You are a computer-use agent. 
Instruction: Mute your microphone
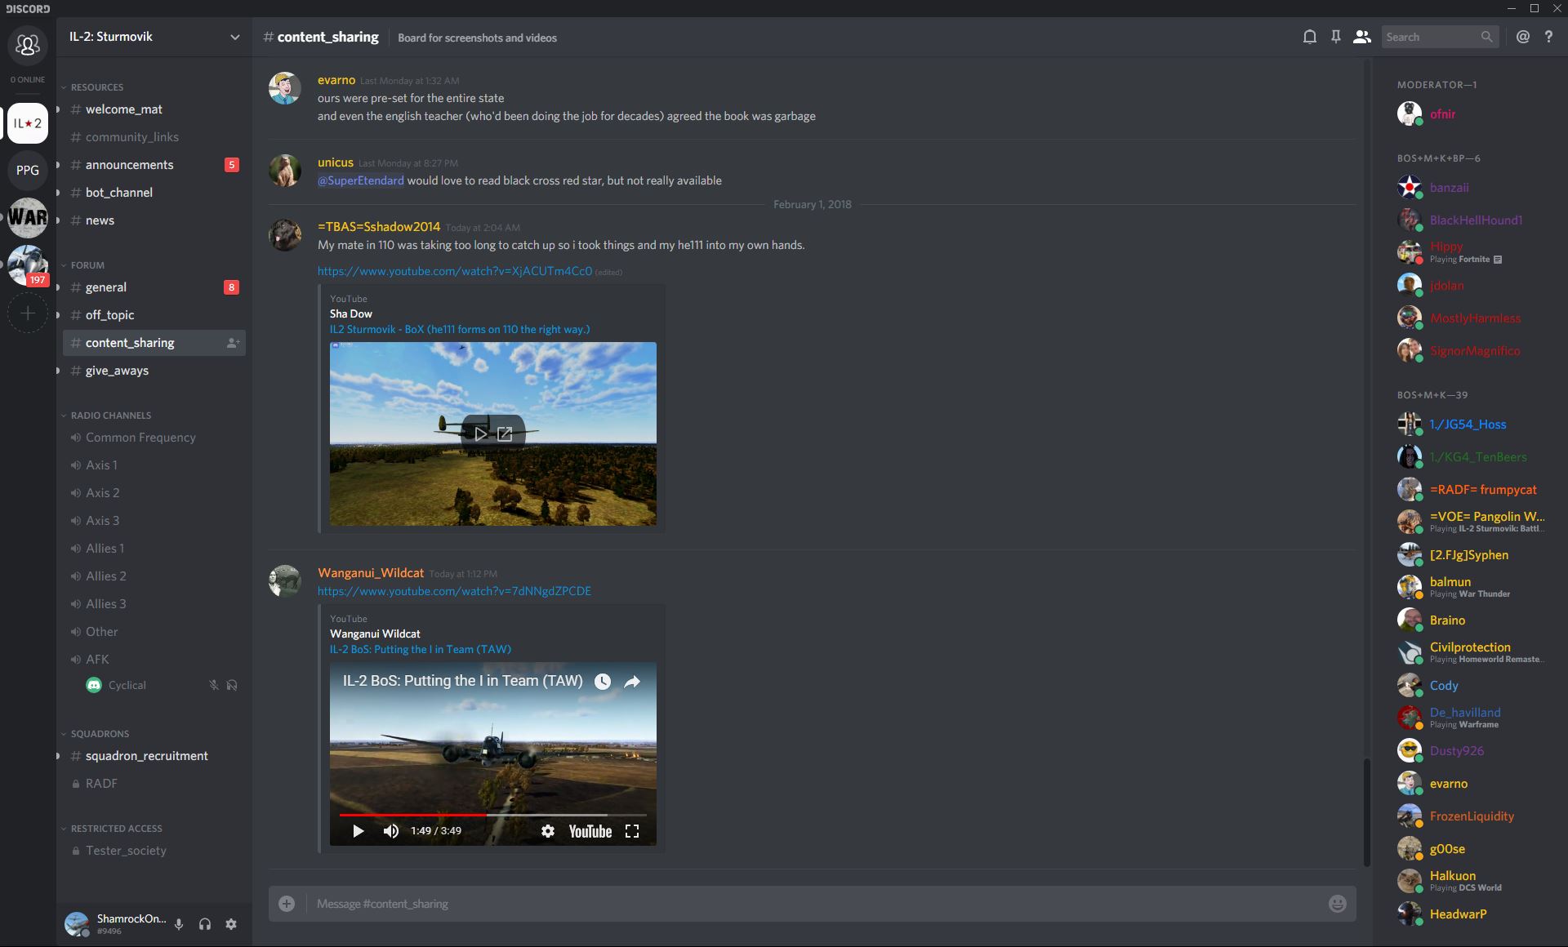pyautogui.click(x=179, y=924)
